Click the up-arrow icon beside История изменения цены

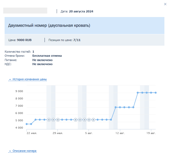10,79
